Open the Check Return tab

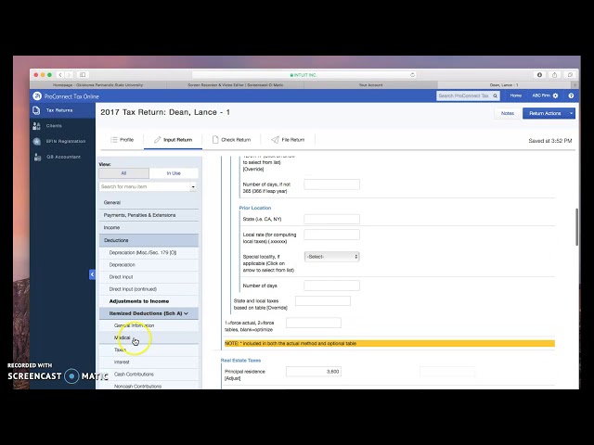coord(231,140)
